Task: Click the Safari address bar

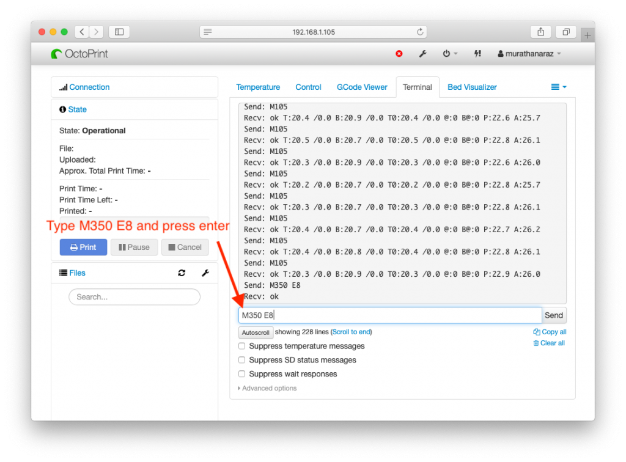Action: [x=314, y=32]
